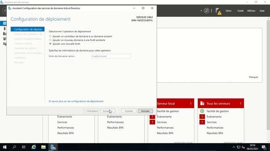270x151 pixels.
Task: Click the Nom de domaine racine field
Action: pyautogui.click(x=111, y=56)
